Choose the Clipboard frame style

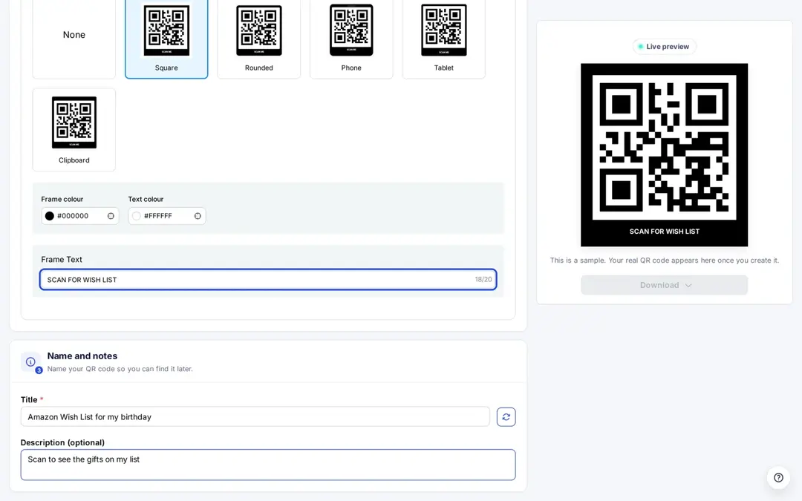coord(74,129)
